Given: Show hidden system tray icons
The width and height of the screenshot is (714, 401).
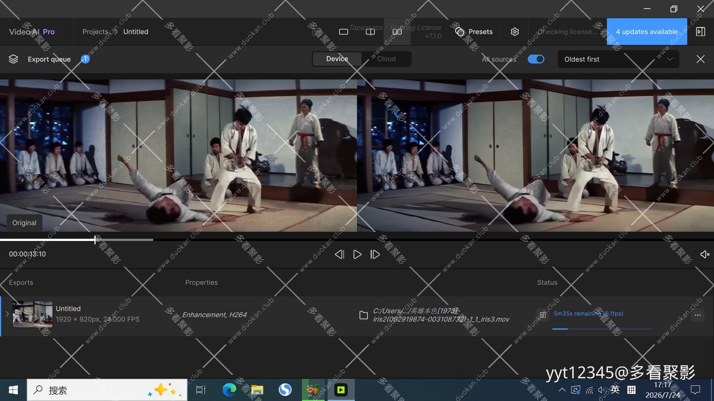Looking at the screenshot, I should click(562, 390).
